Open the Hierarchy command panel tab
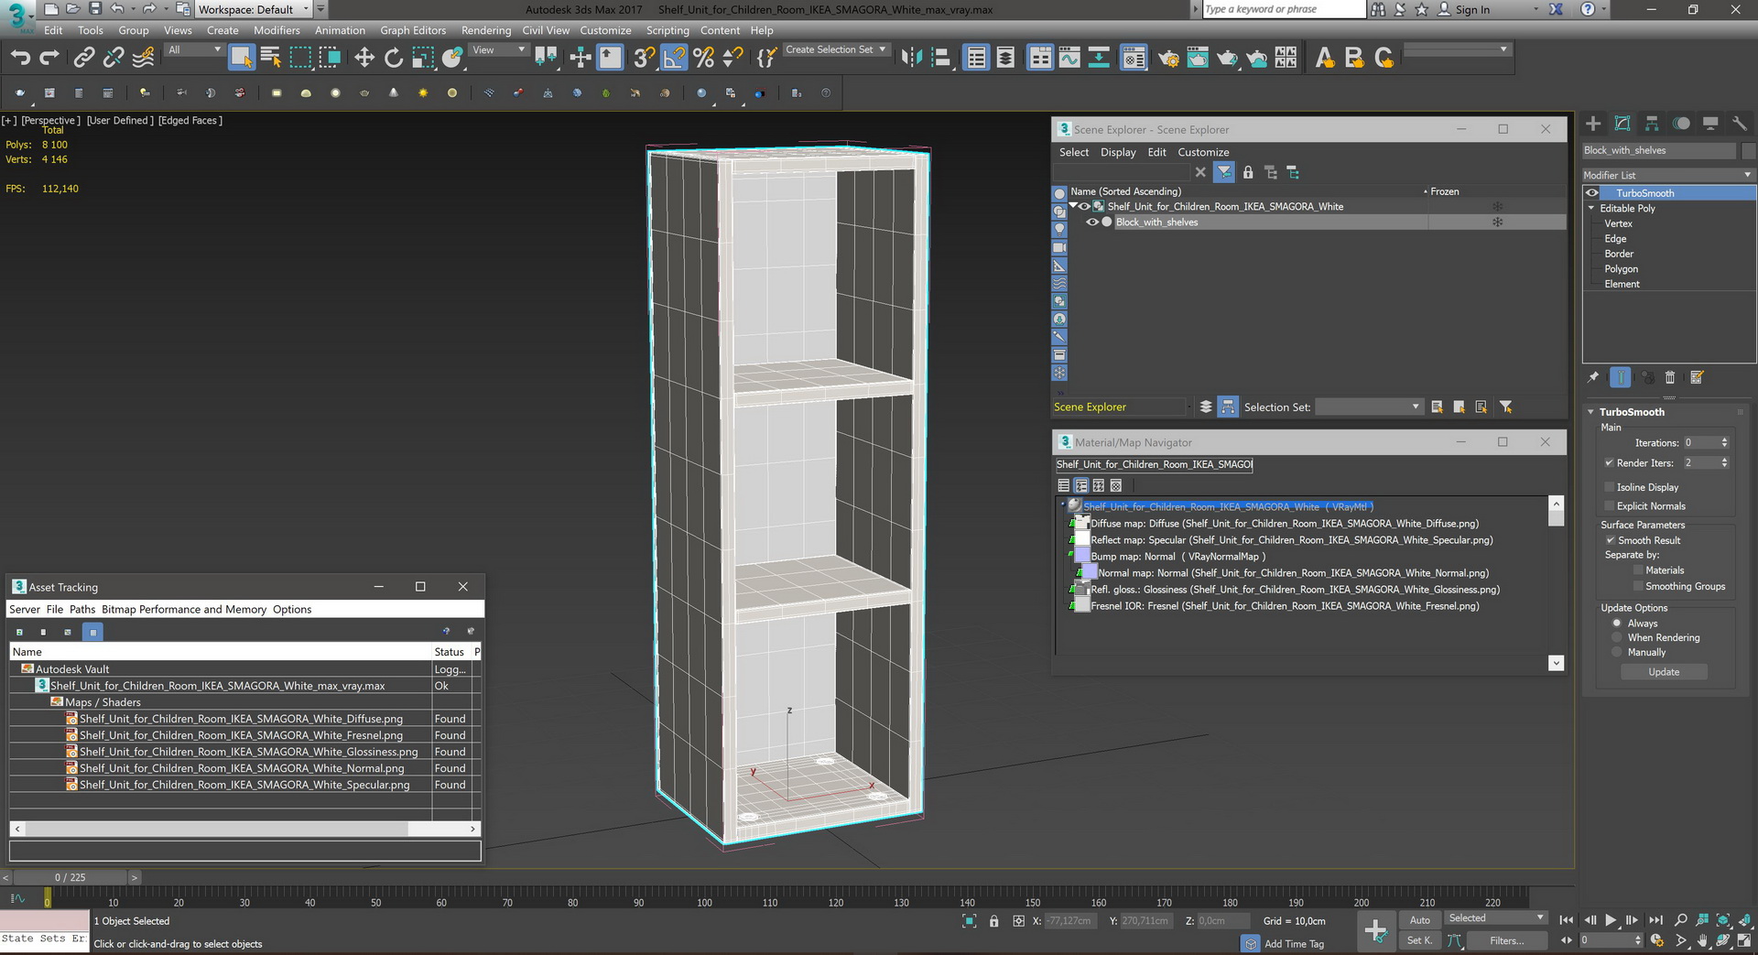Image resolution: width=1758 pixels, height=955 pixels. coord(1652,124)
